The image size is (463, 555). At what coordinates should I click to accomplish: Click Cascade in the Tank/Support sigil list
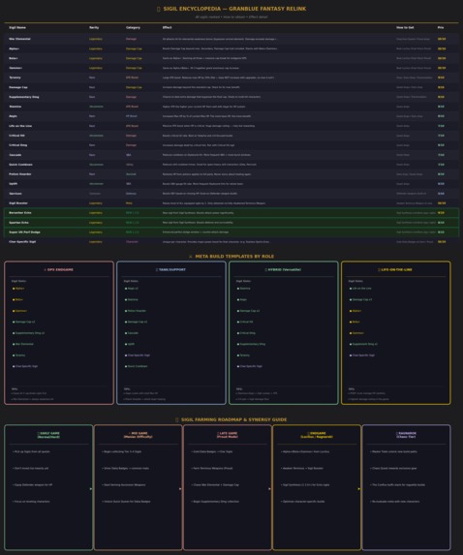click(133, 333)
